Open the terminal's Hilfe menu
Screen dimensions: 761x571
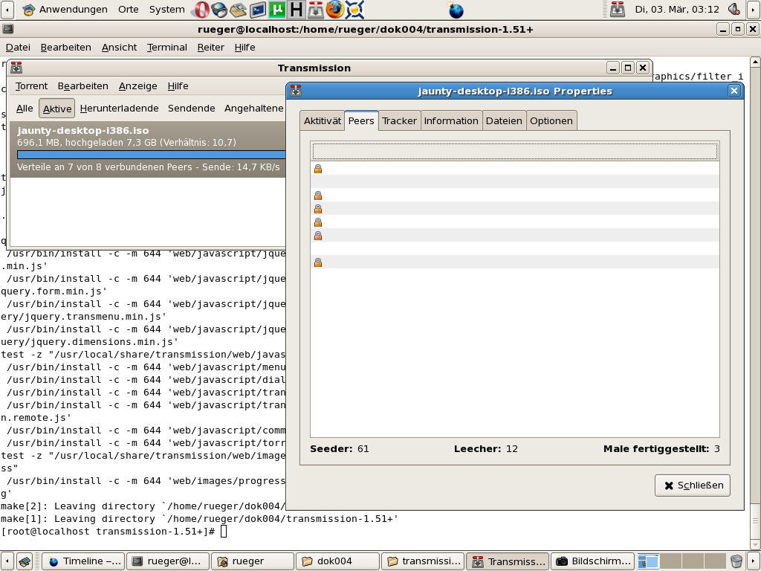click(245, 47)
